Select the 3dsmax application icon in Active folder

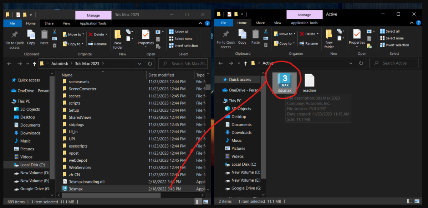point(284,82)
